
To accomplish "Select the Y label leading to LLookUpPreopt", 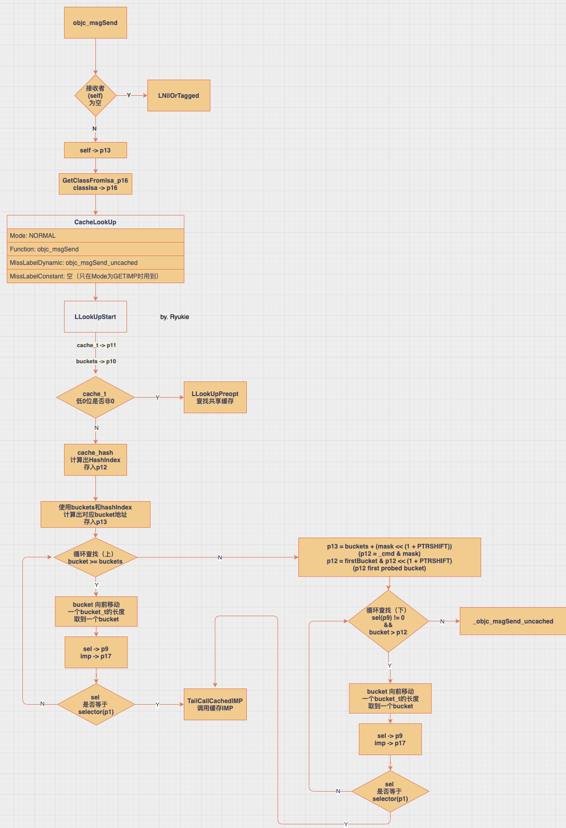I will point(157,398).
